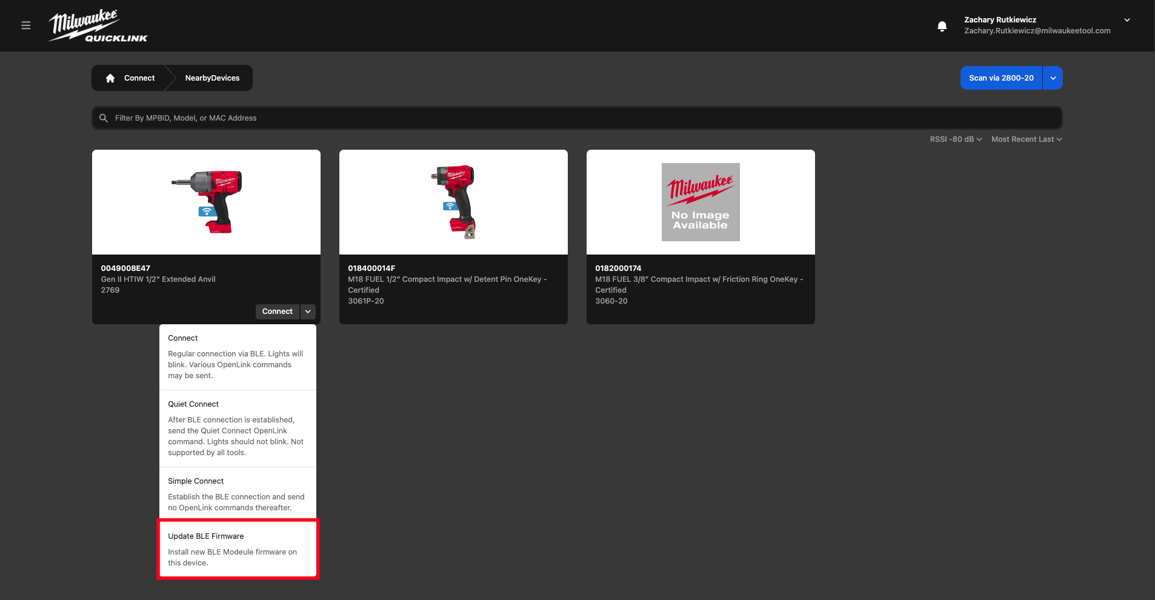Open the hamburger navigation menu

[x=25, y=25]
